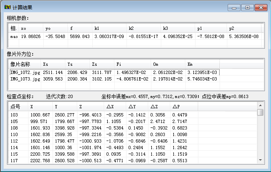The image size is (271, 172).
Task: Click the xo column header in camera parameters
Action: coord(31,28)
